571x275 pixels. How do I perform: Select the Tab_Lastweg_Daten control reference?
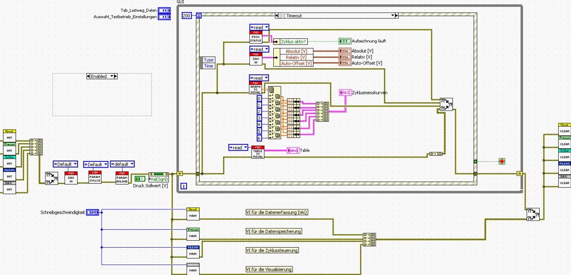tap(164, 10)
